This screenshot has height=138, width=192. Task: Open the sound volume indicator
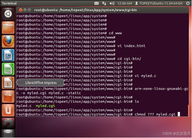pyautogui.click(x=112, y=3)
